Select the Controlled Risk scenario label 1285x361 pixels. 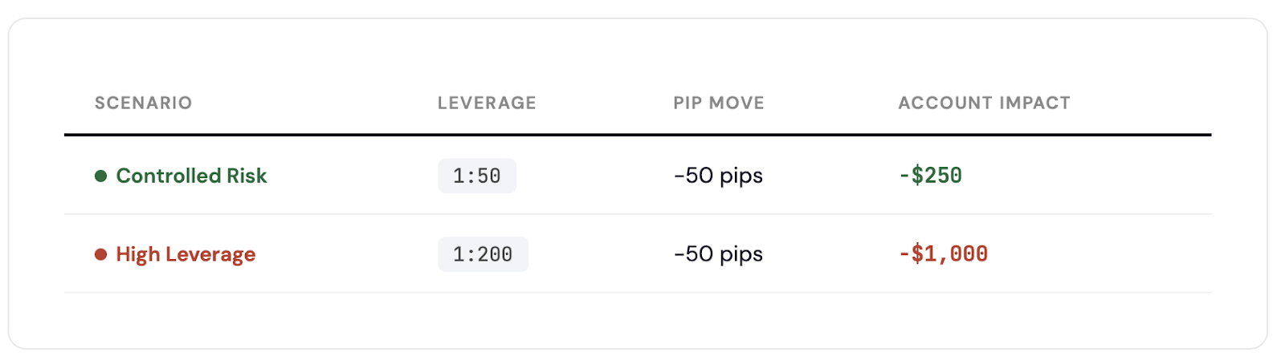coord(191,176)
